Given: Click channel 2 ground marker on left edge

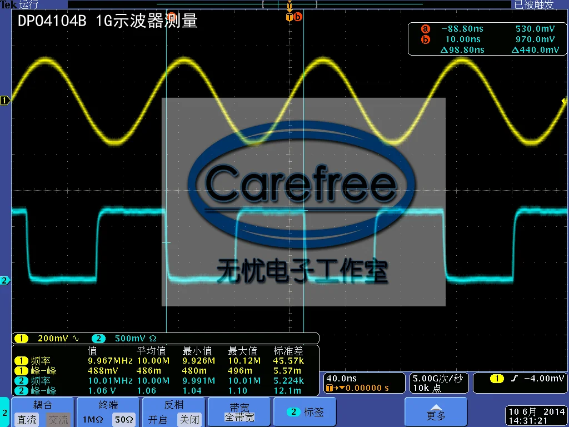Looking at the screenshot, I should pos(4,280).
